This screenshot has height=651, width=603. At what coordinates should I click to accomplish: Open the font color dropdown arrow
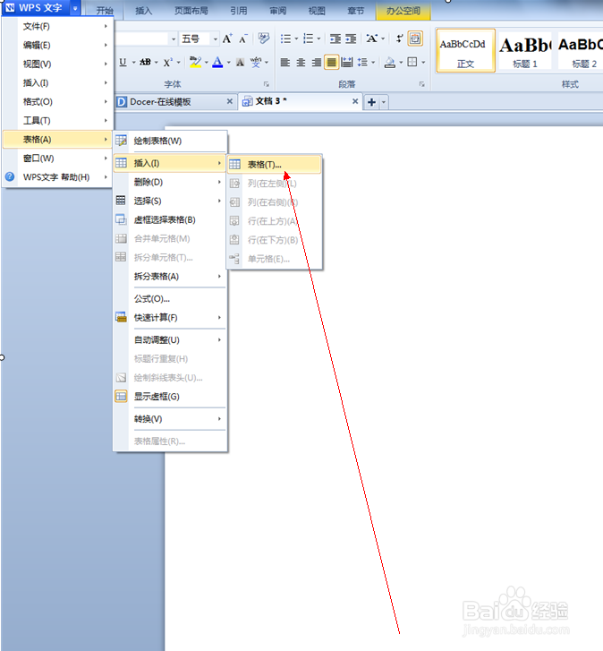coord(228,63)
